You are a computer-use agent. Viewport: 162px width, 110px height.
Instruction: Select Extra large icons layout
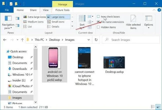(x=35, y=17)
